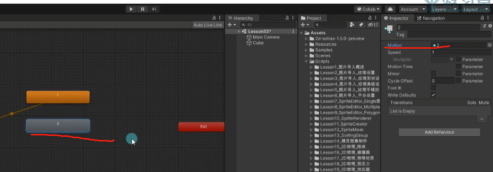Lock the Animator window with padlock icon
This screenshot has width=493, height=172.
pos(214,18)
